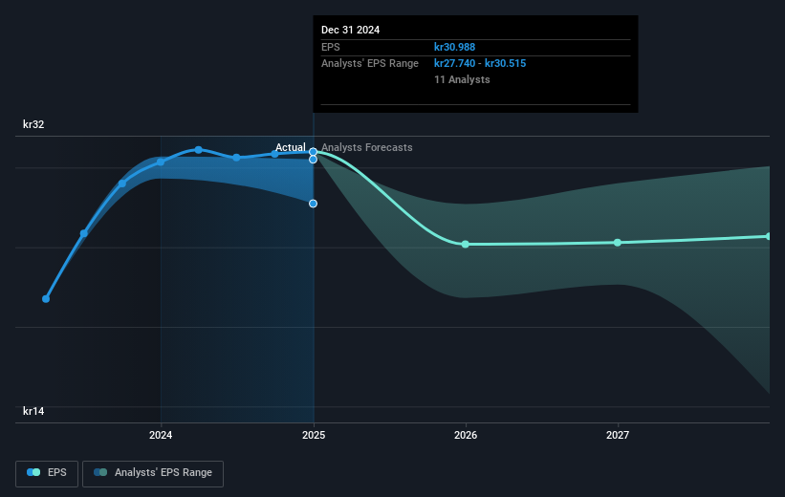Click the Analysts Forecasts label

tap(367, 147)
